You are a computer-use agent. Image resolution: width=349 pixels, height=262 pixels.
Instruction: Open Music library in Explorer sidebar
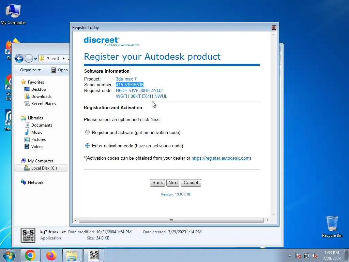pyautogui.click(x=36, y=132)
